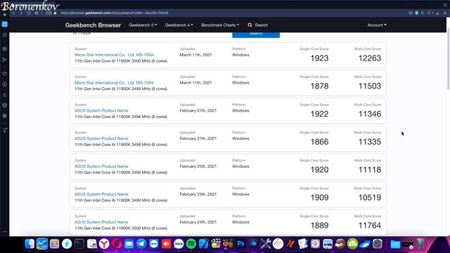Expand the Account dropdown
Screen dimensions: 450x253
377,25
